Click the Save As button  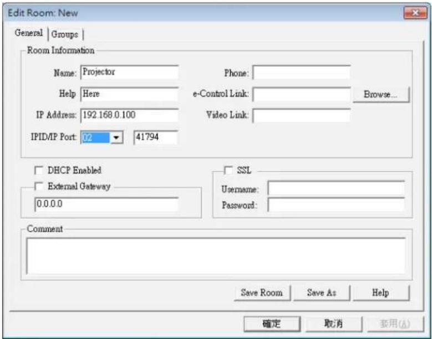tap(322, 293)
